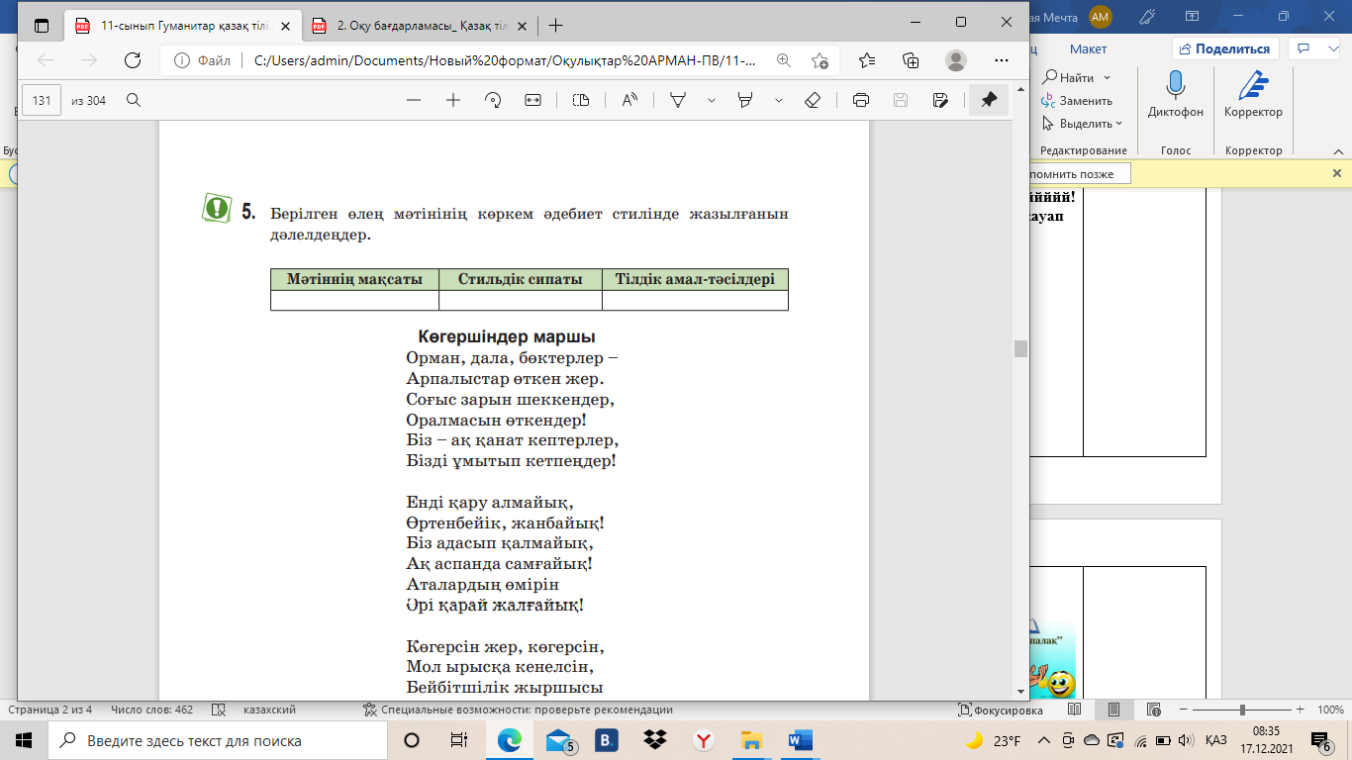Select the PDF Draw pen tool
This screenshot has width=1352, height=760.
click(x=678, y=100)
